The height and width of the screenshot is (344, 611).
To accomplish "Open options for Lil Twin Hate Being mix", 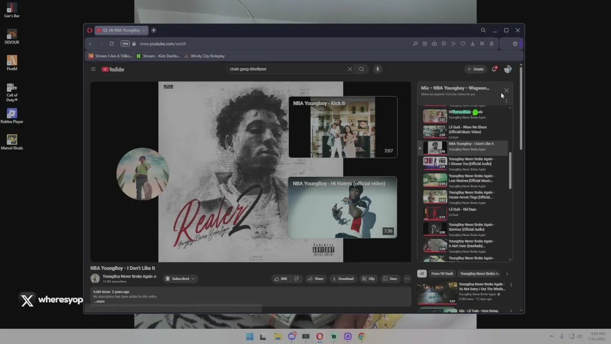I will coord(511,311).
